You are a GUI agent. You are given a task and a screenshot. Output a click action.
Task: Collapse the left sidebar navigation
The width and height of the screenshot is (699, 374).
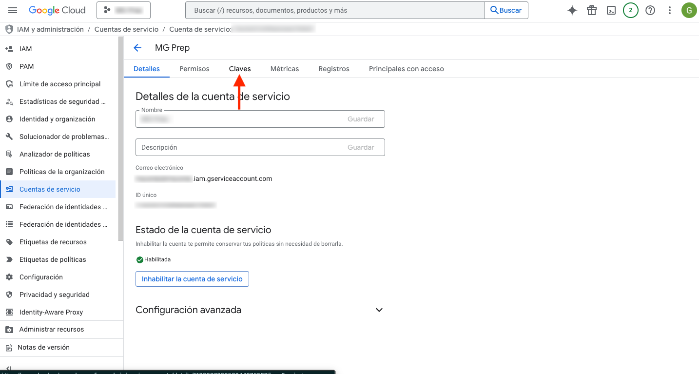click(8, 369)
